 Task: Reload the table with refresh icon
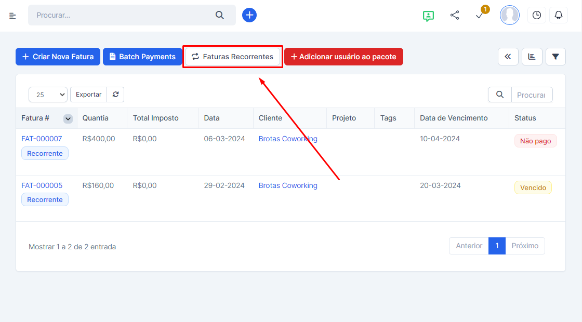(115, 95)
